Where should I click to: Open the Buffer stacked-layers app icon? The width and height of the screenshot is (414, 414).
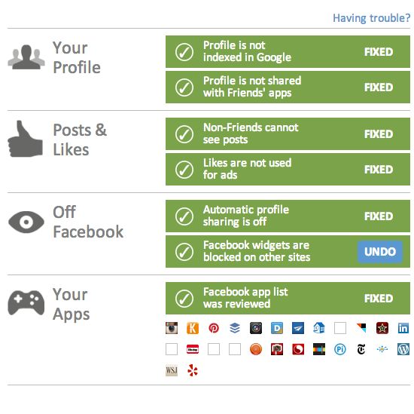(x=235, y=328)
